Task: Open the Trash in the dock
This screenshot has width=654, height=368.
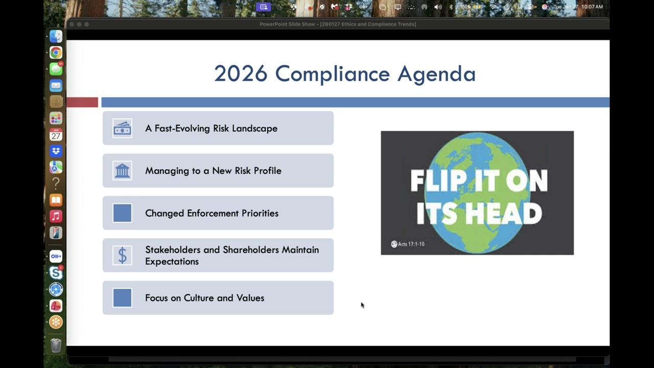Action: 56,346
